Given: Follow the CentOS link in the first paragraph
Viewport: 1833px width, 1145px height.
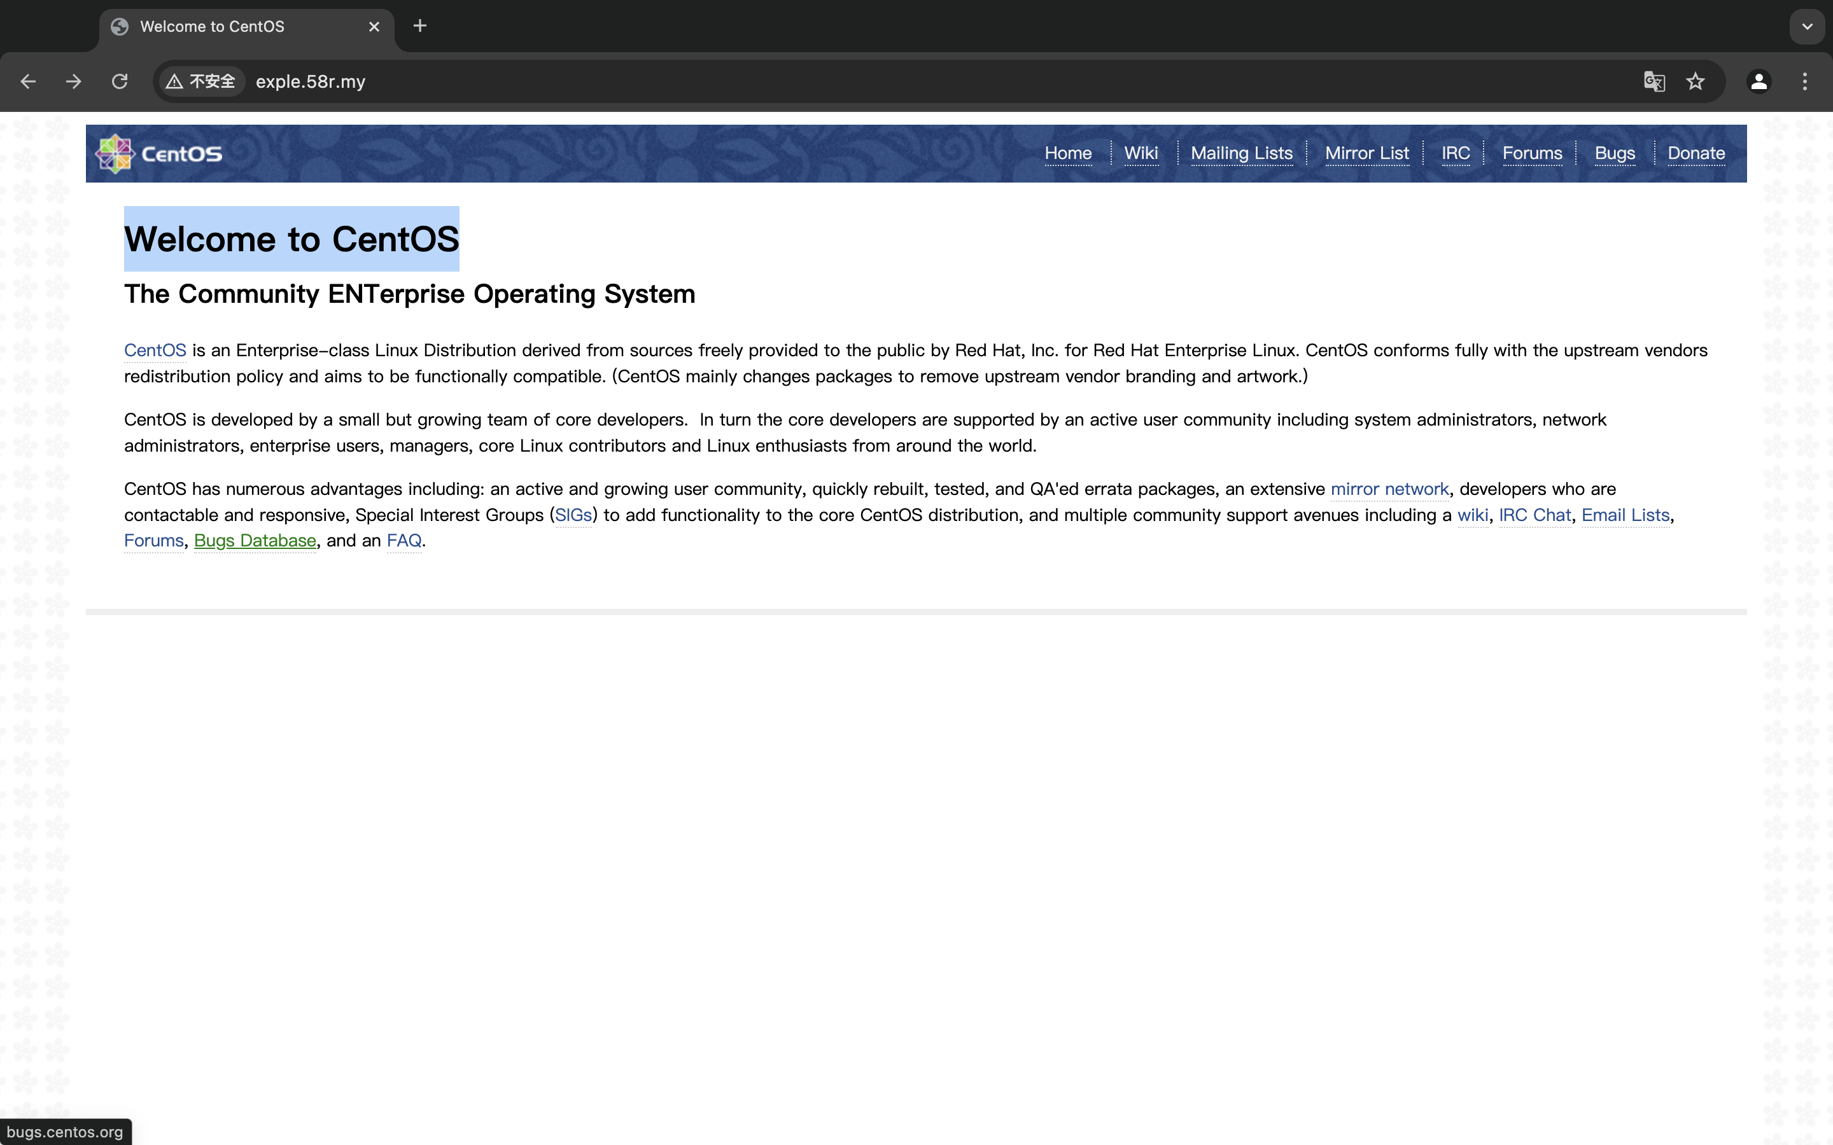Looking at the screenshot, I should 155,350.
